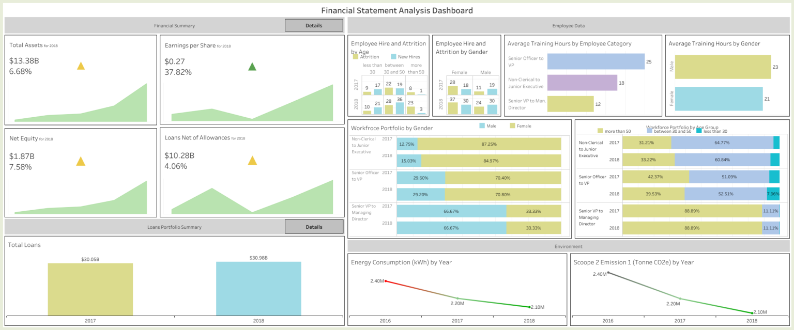Click the purple Non-Clerical to Junior Executive training bar
This screenshot has height=330, width=794.
coord(582,83)
